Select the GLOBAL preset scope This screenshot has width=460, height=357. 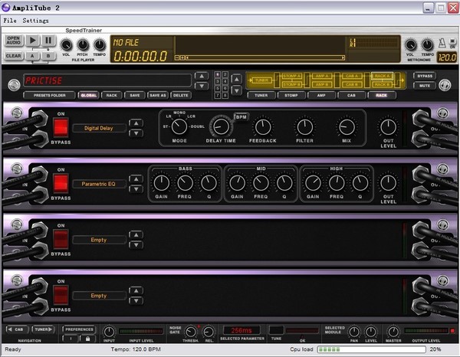point(89,95)
